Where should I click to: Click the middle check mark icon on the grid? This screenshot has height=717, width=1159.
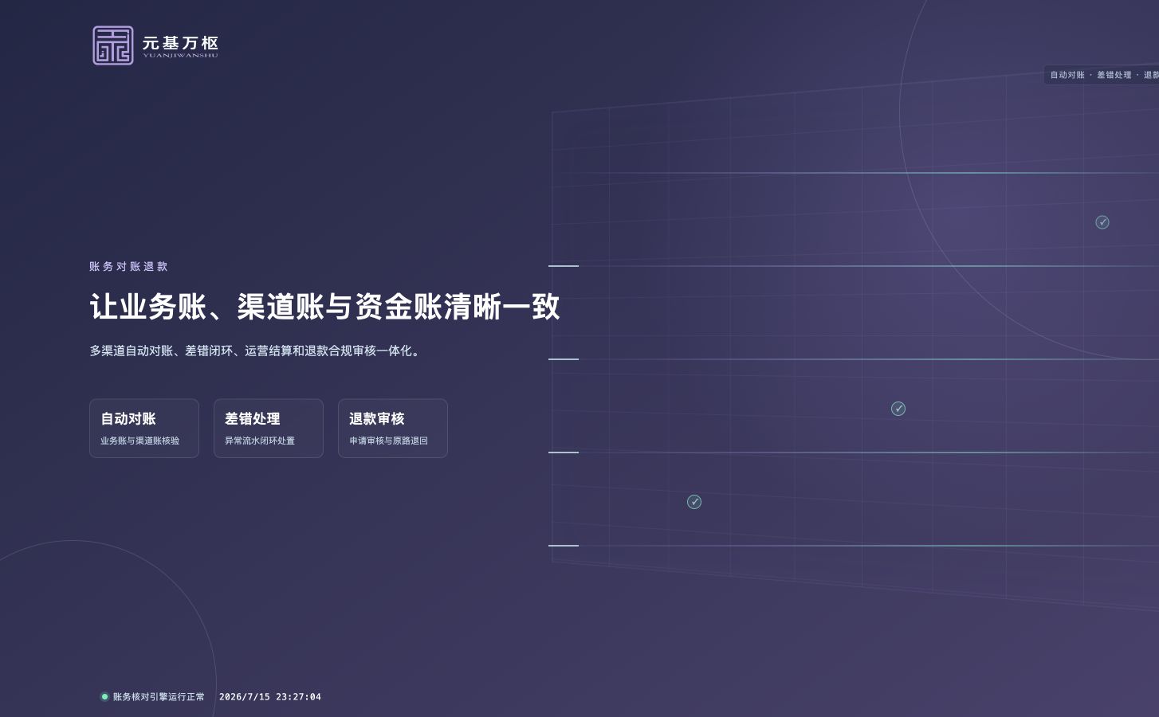coord(898,409)
